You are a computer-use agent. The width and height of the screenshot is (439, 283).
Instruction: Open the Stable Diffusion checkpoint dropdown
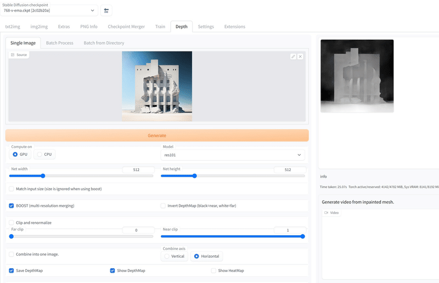pos(49,10)
